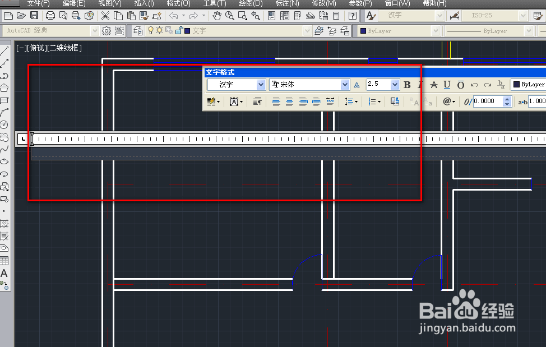The image size is (546, 347).
Task: Expand the 2.5 text height dropdown
Action: coord(395,85)
